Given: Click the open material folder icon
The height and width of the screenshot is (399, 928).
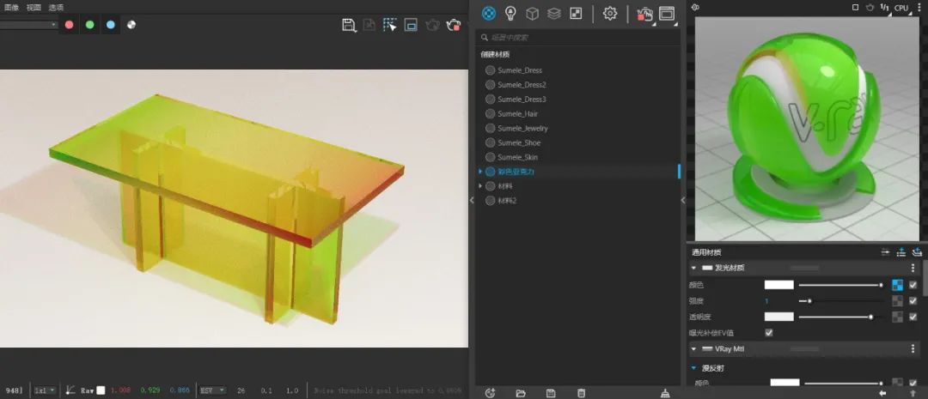Looking at the screenshot, I should point(521,393).
